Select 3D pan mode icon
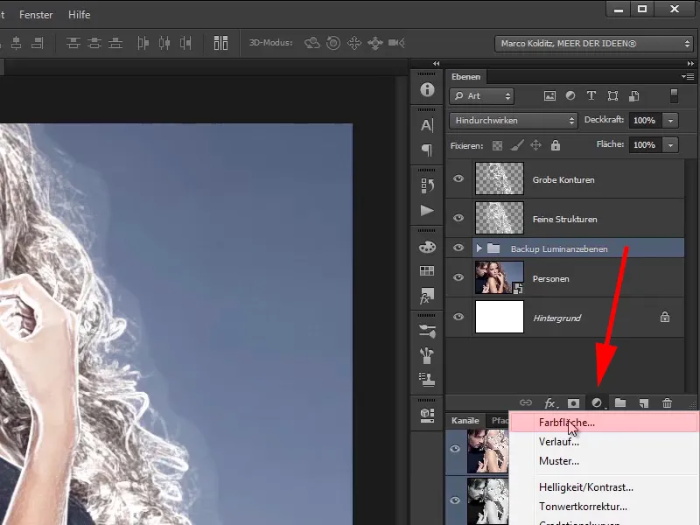This screenshot has width=700, height=525. (x=354, y=43)
